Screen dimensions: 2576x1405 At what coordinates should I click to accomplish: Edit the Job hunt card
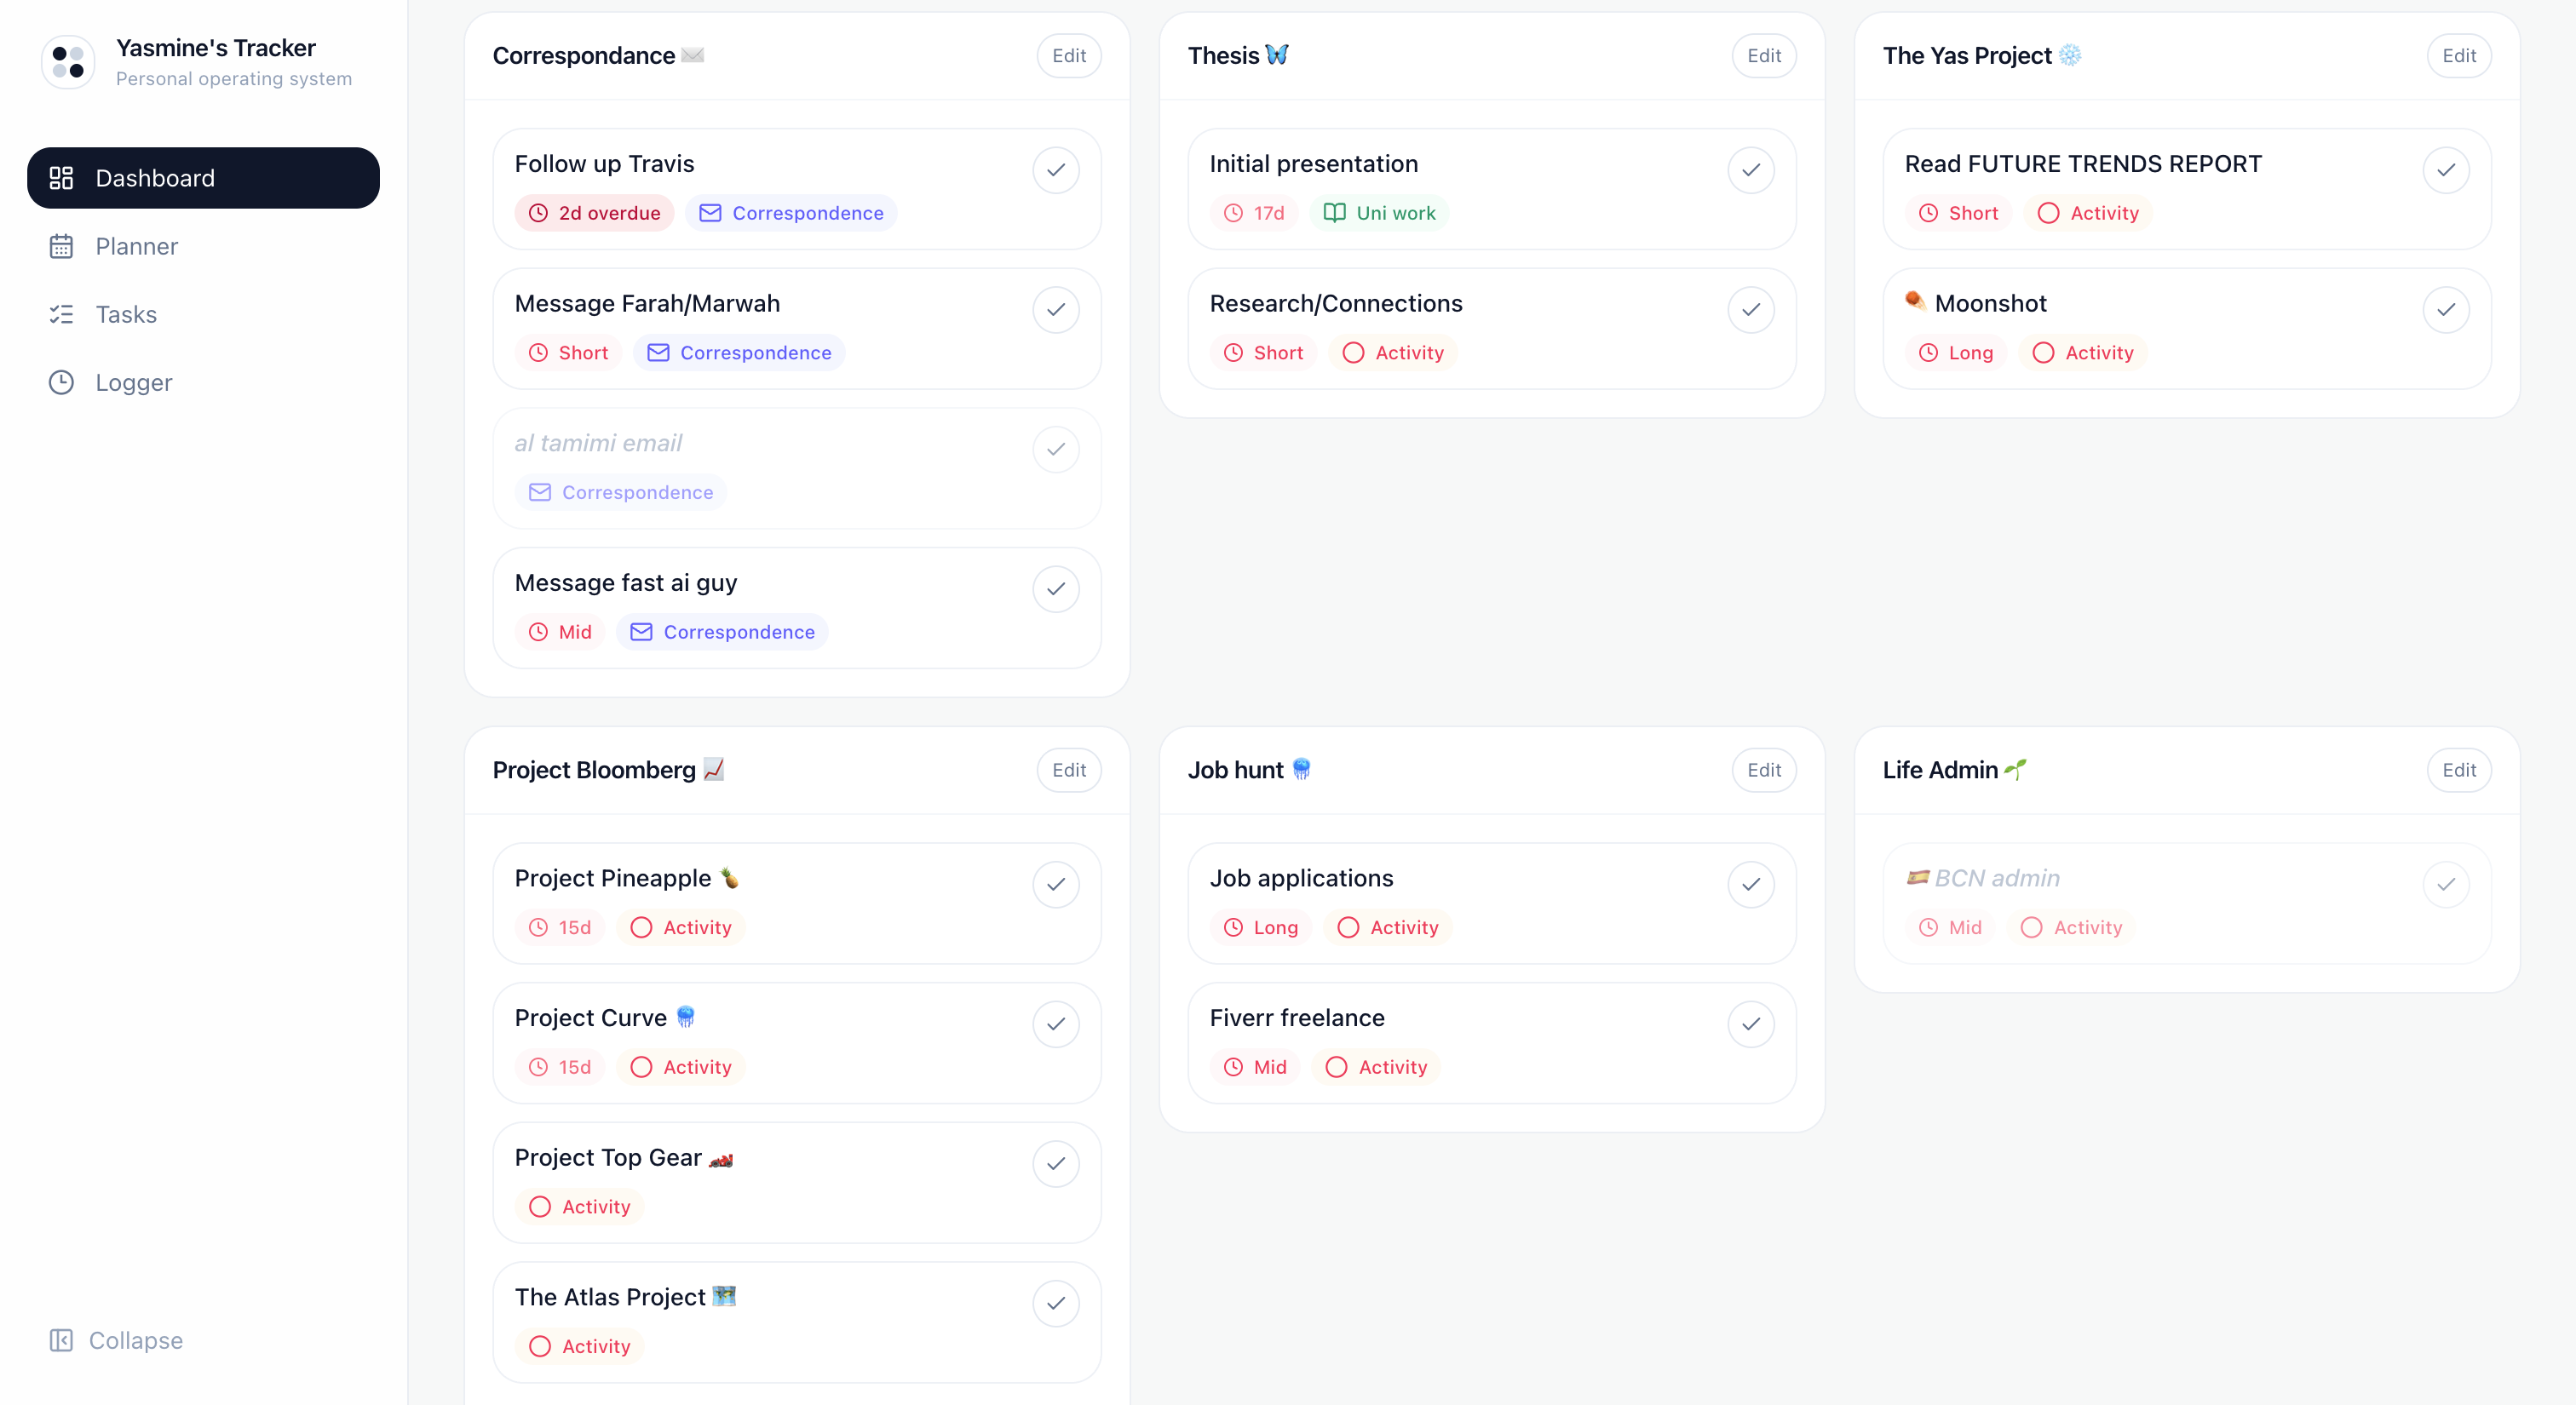1763,771
